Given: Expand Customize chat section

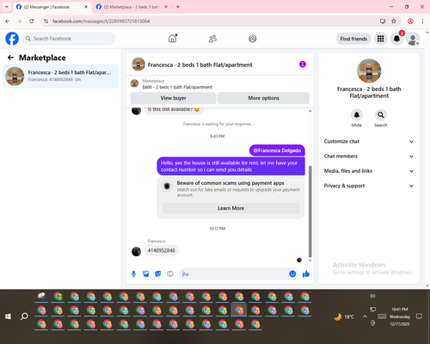Looking at the screenshot, I should [x=369, y=141].
